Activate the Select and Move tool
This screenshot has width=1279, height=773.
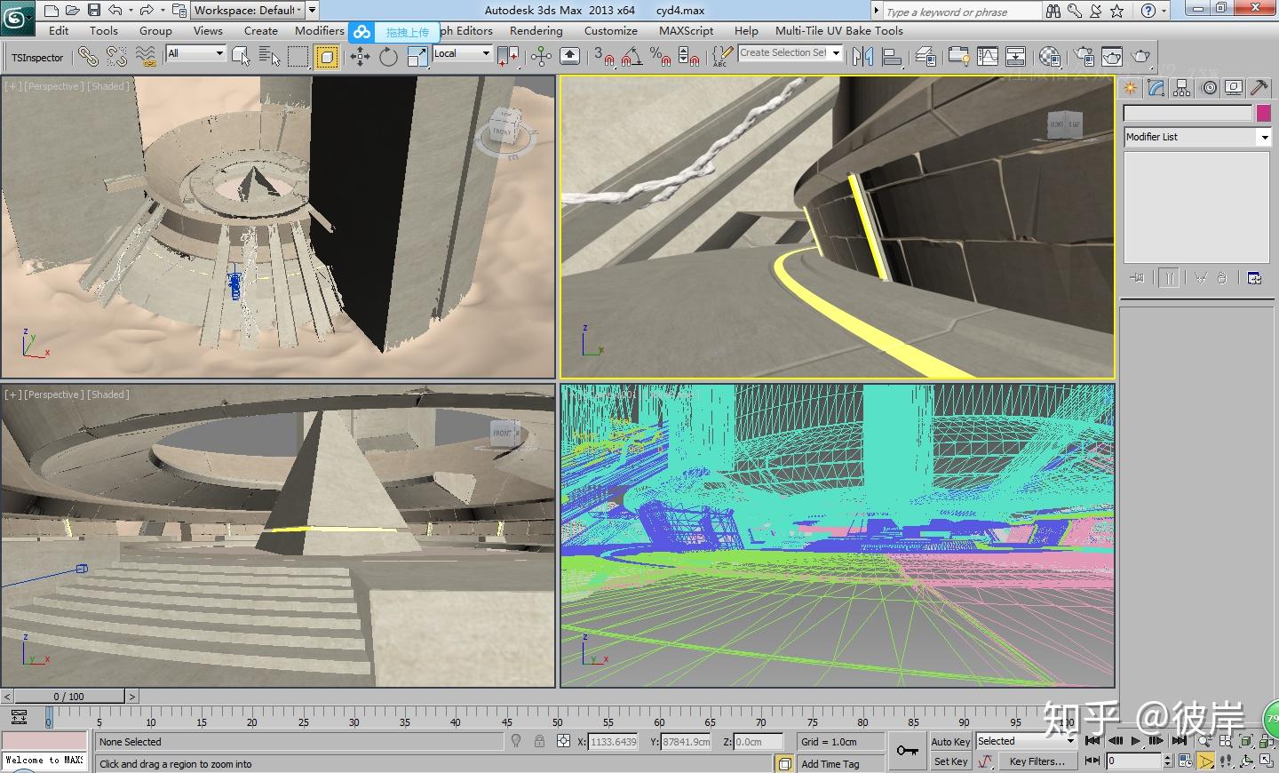pyautogui.click(x=360, y=57)
